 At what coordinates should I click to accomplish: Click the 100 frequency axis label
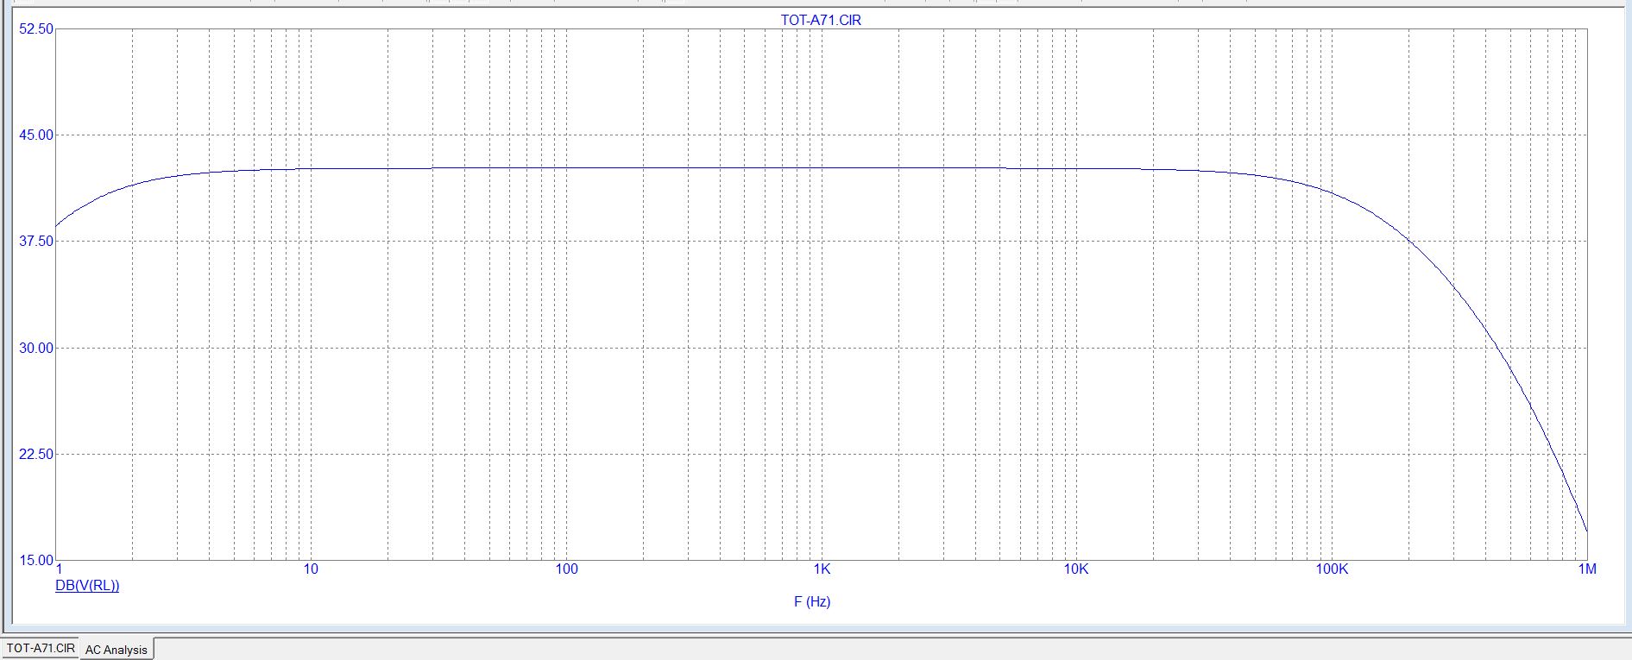pyautogui.click(x=566, y=569)
